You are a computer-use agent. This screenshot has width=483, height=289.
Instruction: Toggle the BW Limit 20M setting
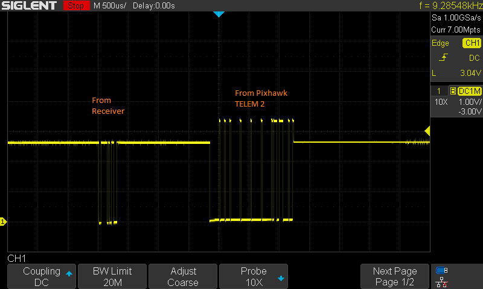click(112, 276)
